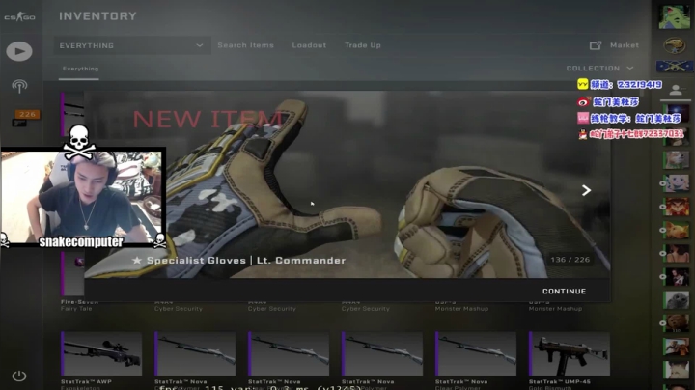Image resolution: width=695 pixels, height=390 pixels.
Task: Select the gray furry animal friend avatar
Action: point(677,300)
